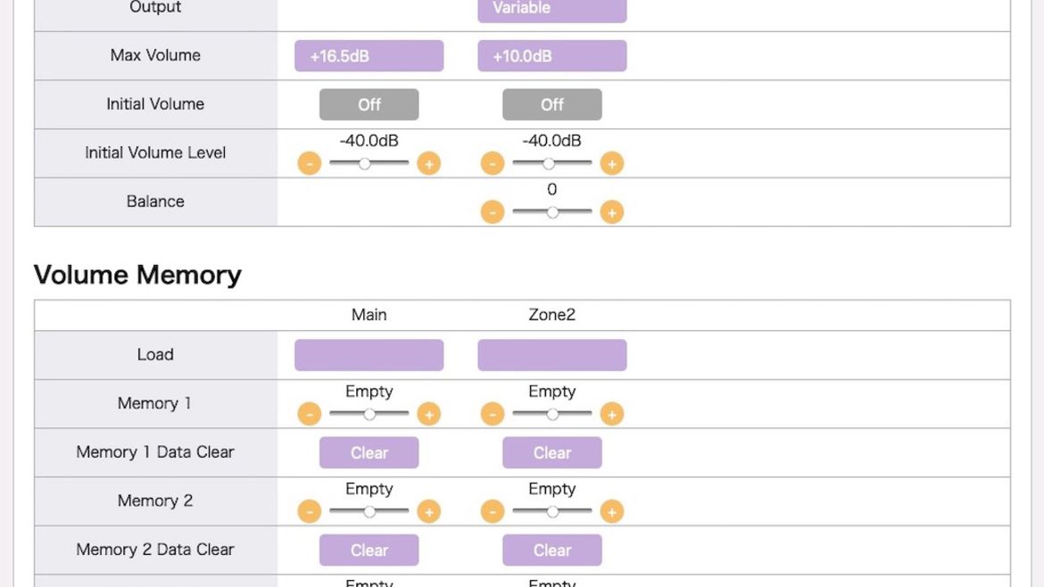The image size is (1044, 587).
Task: Increase Zone2 Balance with plus icon
Action: [612, 212]
